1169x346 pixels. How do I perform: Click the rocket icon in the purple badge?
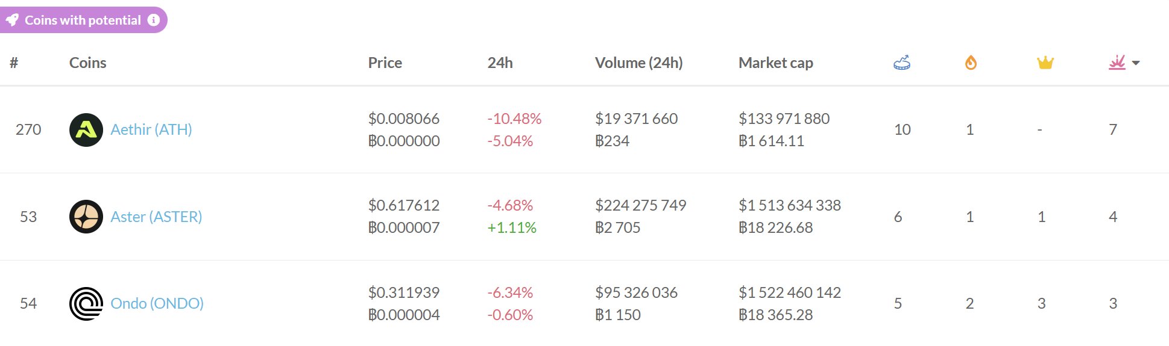point(13,20)
